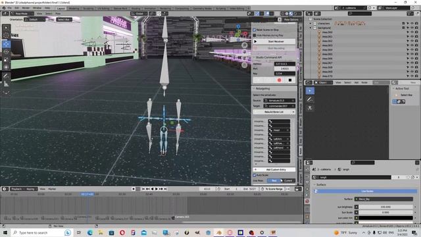Open Opera browser from the taskbar

[122, 232]
